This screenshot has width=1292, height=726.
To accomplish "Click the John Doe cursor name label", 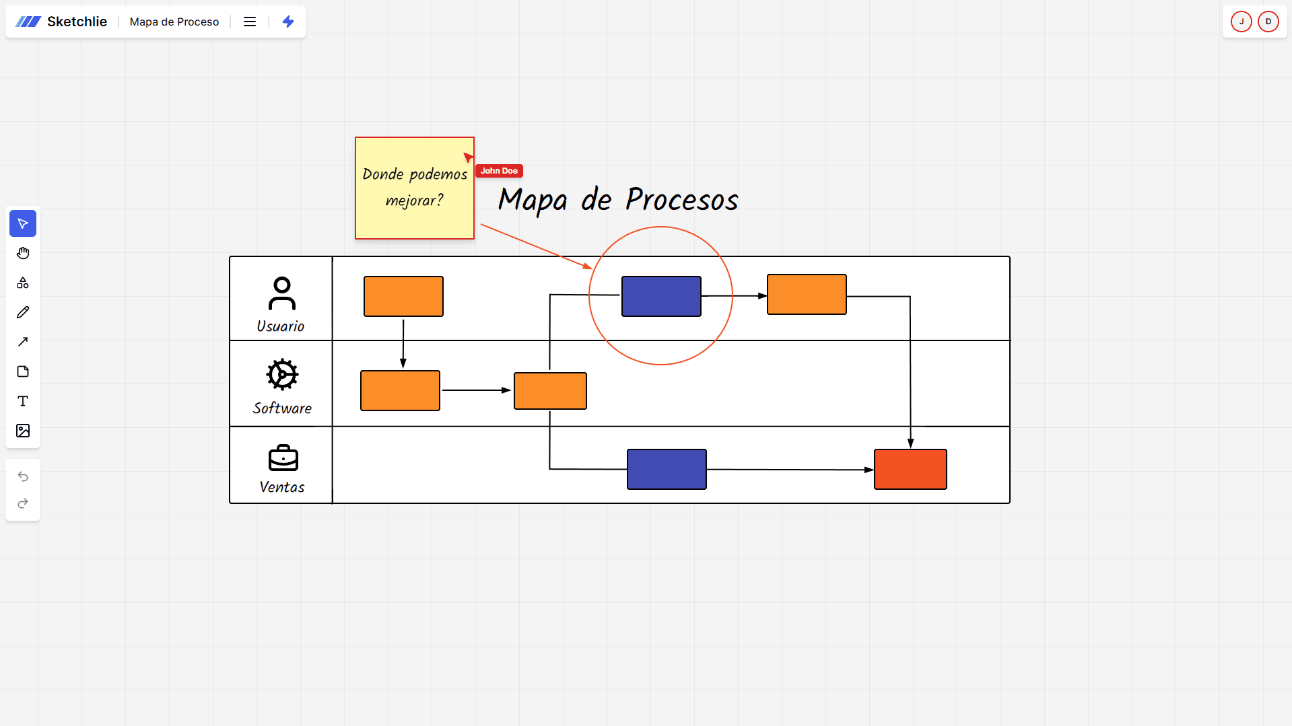I will (499, 170).
